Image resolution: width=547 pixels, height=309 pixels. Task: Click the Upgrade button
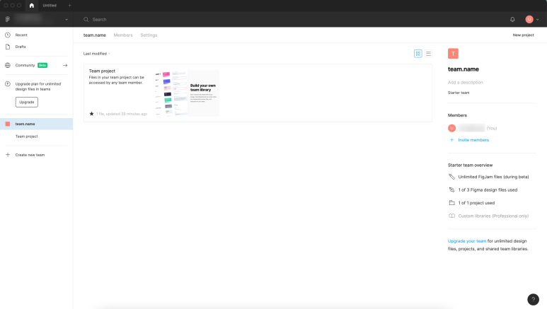point(27,102)
